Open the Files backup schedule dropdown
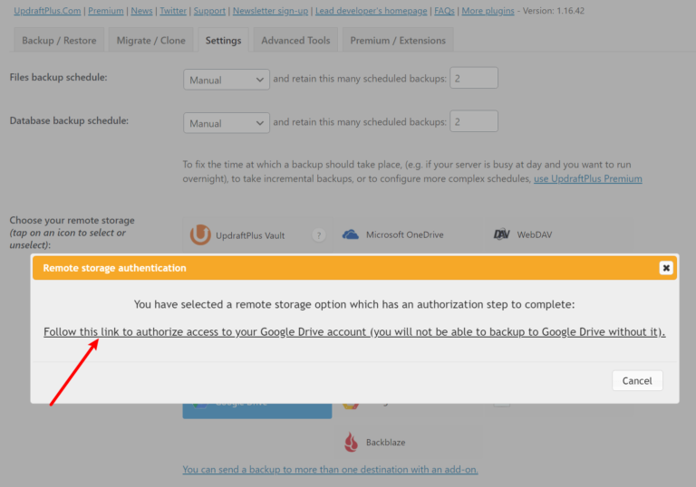This screenshot has height=487, width=696. pyautogui.click(x=227, y=80)
